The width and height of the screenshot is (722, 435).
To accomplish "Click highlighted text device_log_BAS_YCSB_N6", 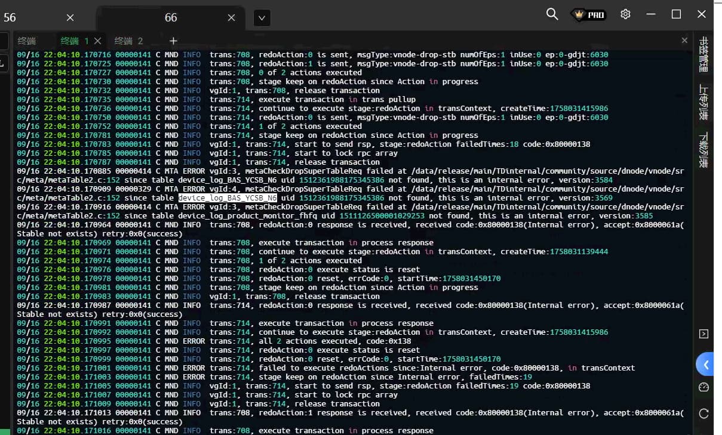I will tap(228, 198).
